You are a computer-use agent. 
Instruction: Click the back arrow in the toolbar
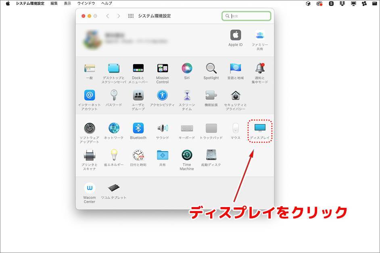click(x=107, y=16)
